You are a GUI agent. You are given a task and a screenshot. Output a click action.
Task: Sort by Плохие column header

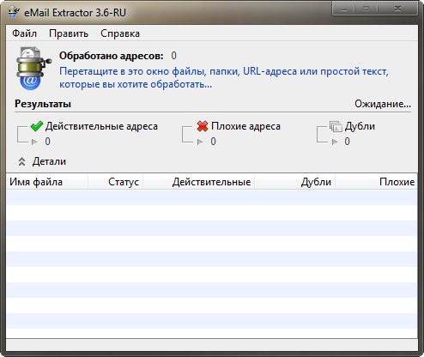click(376, 182)
